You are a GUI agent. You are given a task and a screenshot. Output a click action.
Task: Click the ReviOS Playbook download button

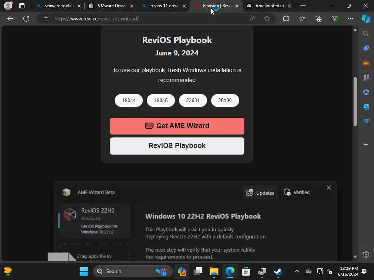pyautogui.click(x=177, y=146)
